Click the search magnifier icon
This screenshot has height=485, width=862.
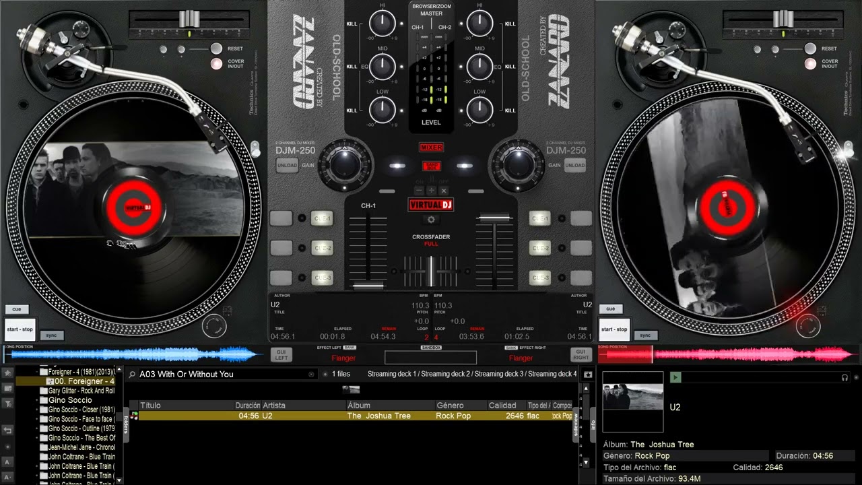(133, 375)
